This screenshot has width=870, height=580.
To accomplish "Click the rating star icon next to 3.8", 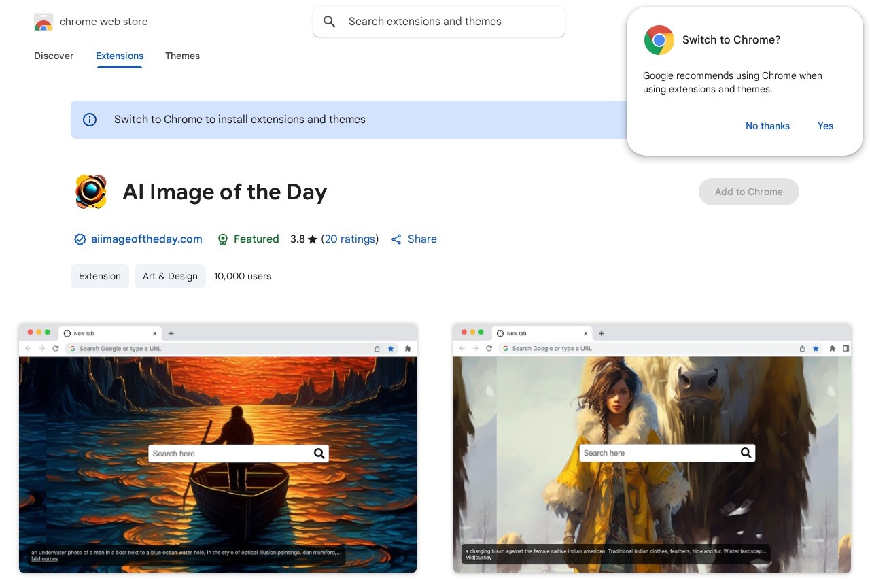I will 313,239.
